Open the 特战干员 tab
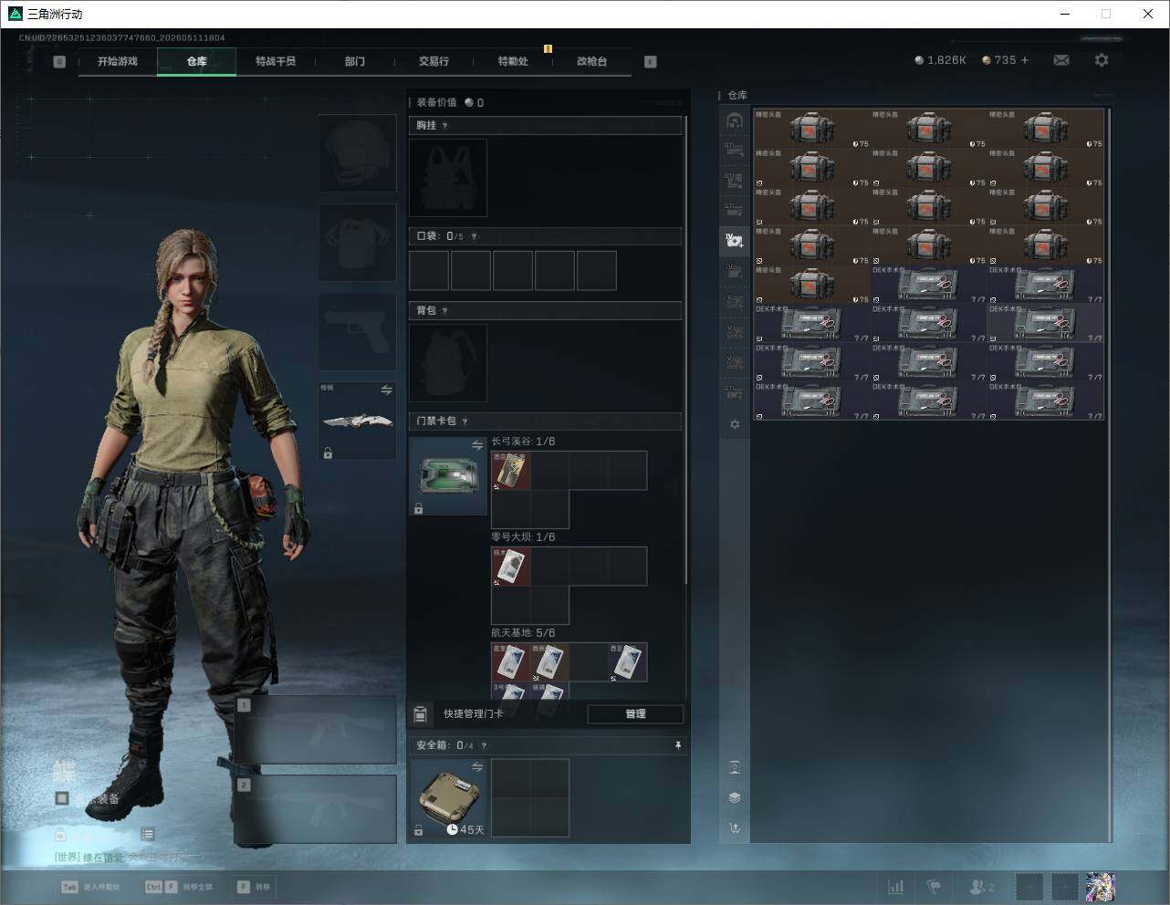 276,61
